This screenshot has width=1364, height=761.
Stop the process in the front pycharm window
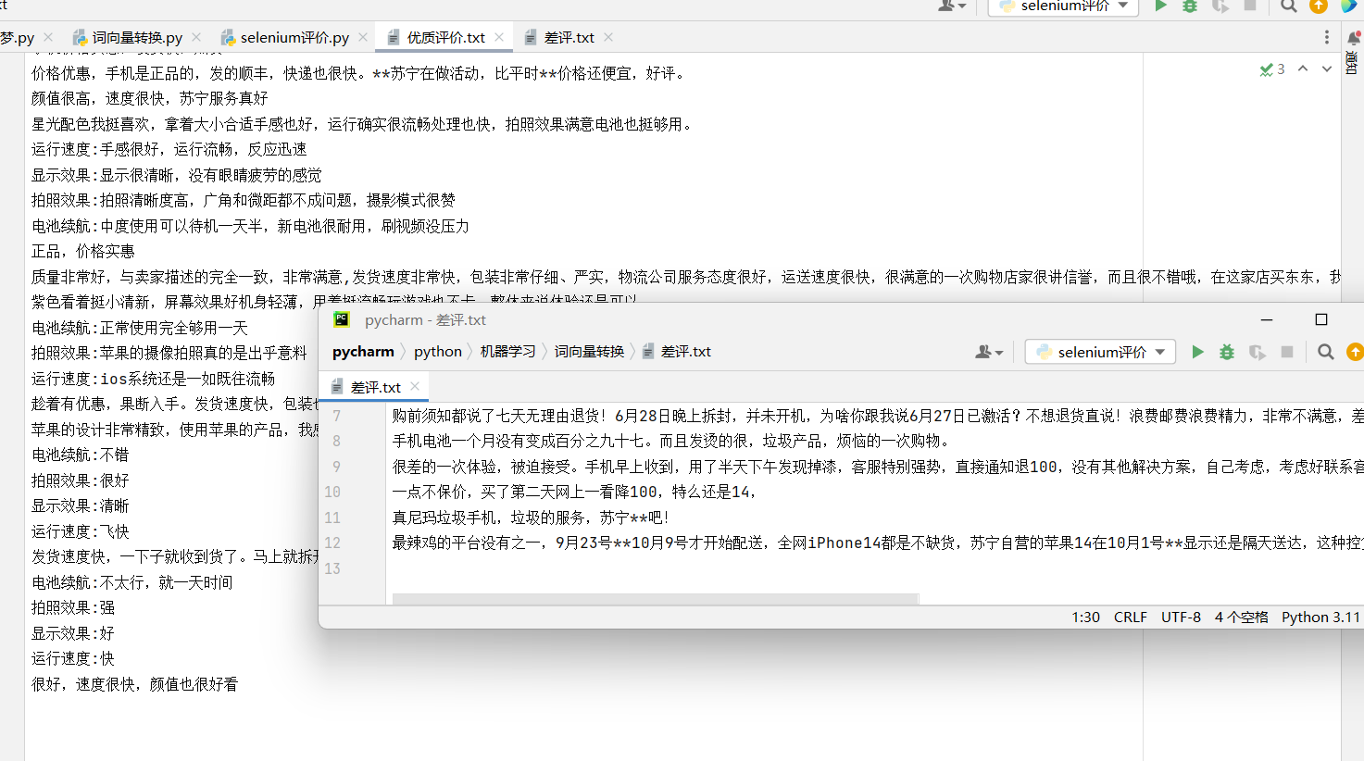[1286, 352]
